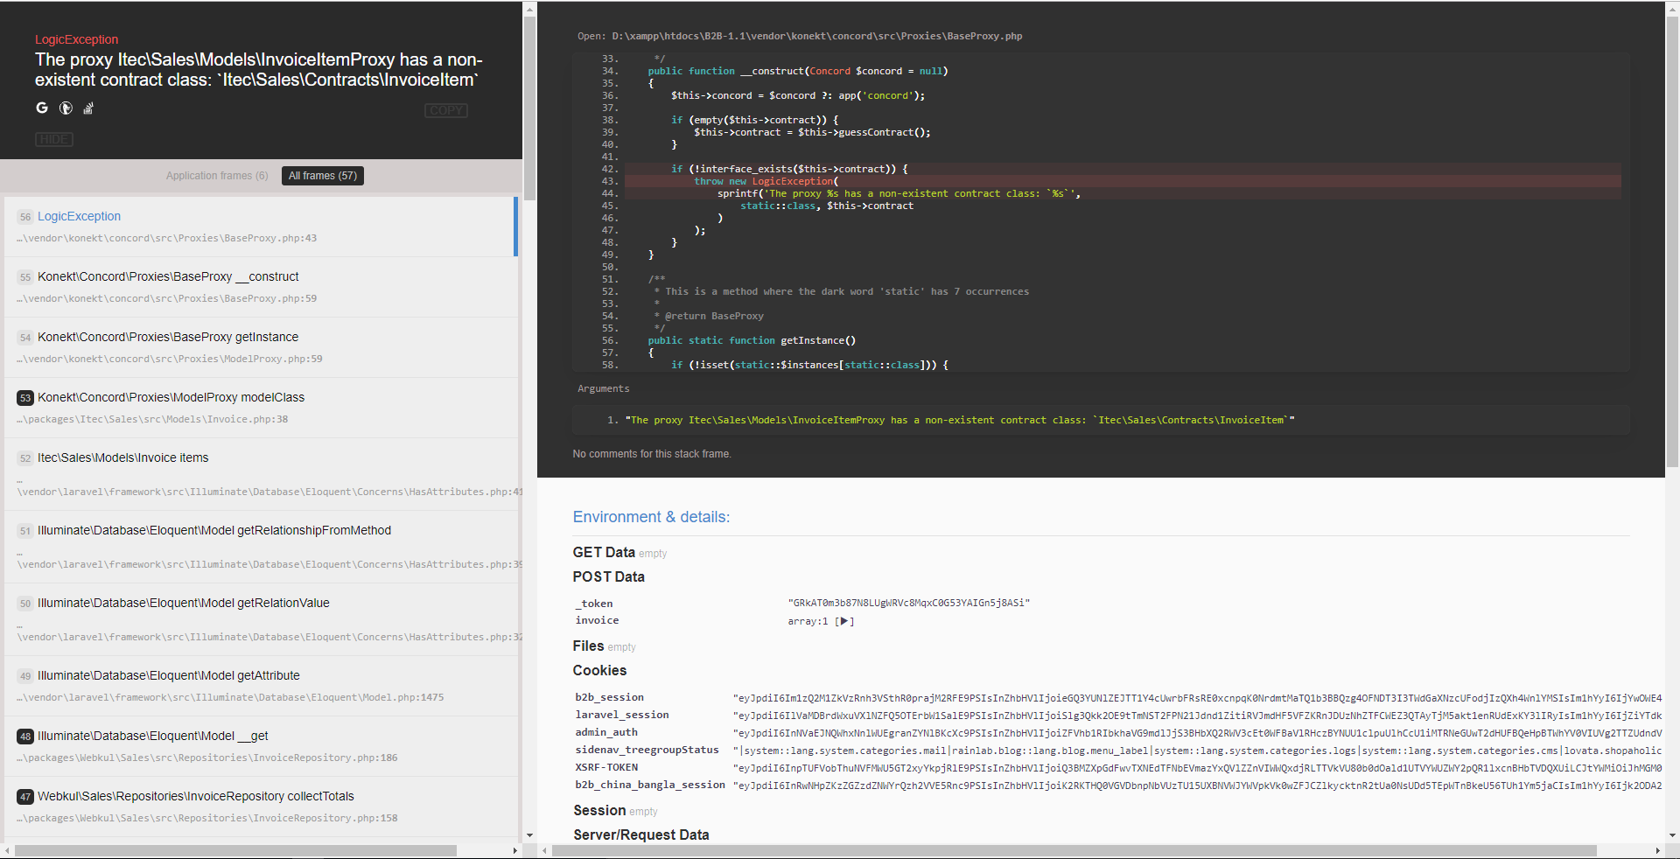The image size is (1680, 859).
Task: Click the right panel scroll-right arrow
Action: (x=1658, y=850)
